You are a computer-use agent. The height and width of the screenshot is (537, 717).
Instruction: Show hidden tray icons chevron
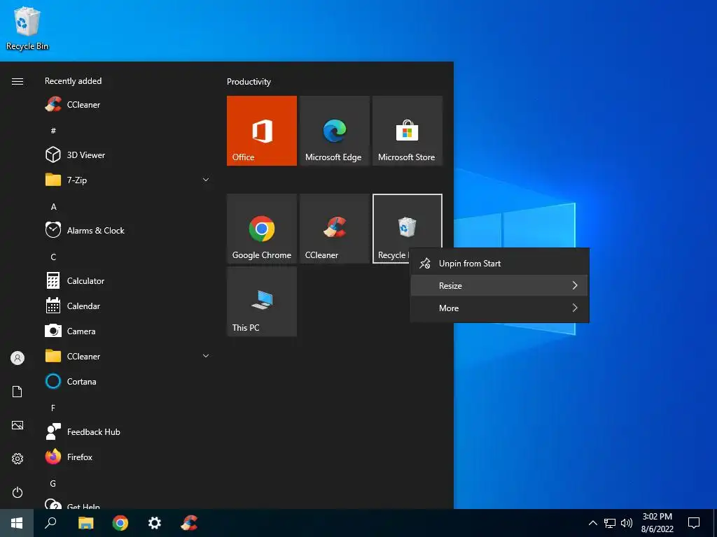(592, 523)
